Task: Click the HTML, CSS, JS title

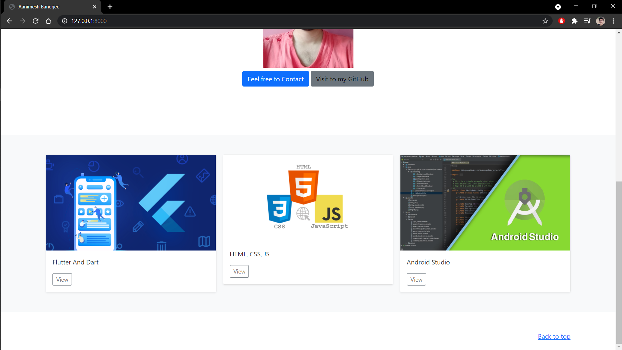Action: click(249, 254)
